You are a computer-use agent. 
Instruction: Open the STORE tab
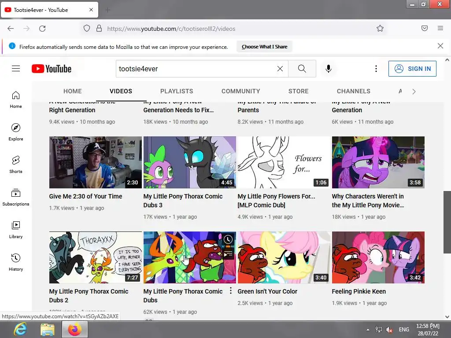[298, 91]
